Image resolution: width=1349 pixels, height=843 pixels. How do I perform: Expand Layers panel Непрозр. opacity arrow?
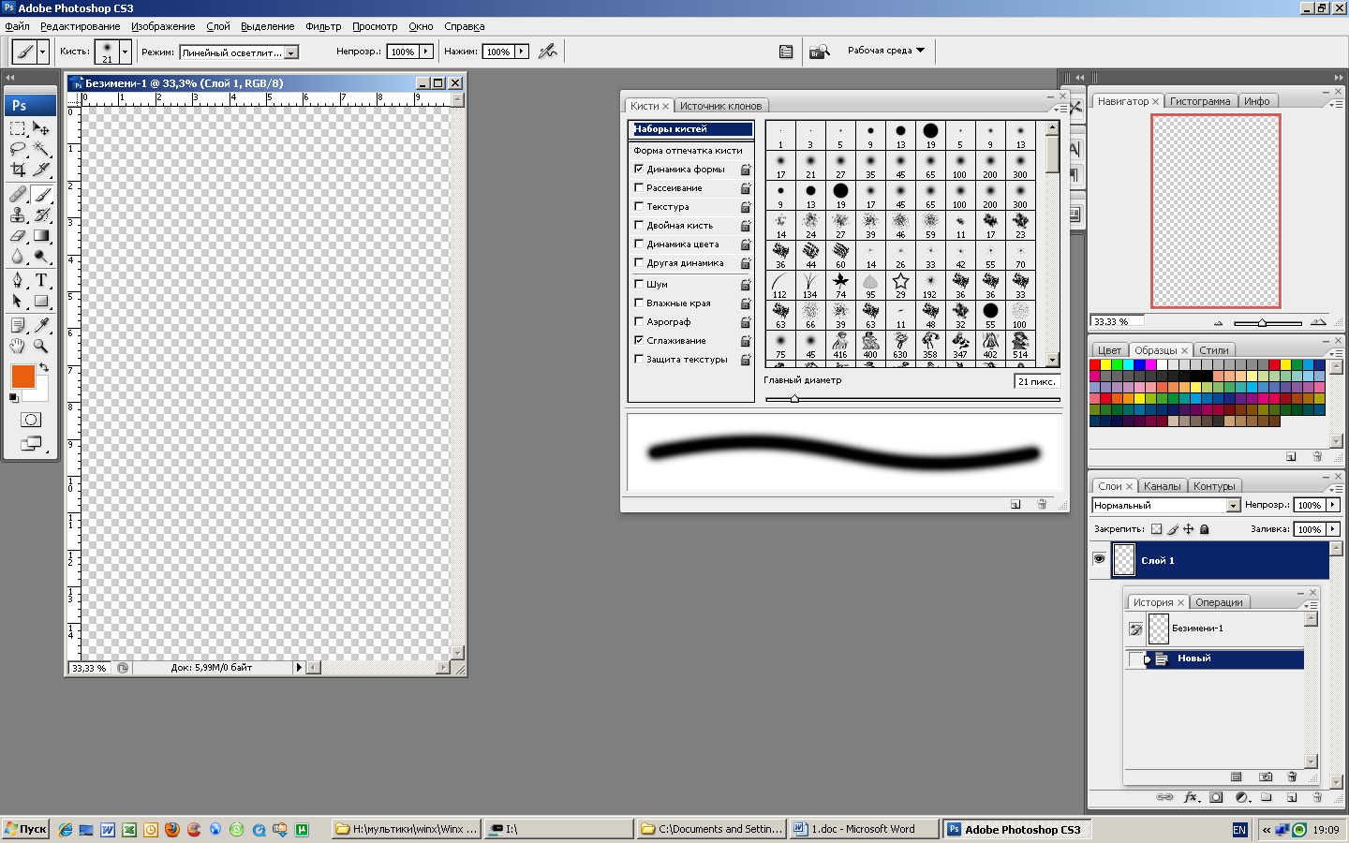coord(1333,505)
